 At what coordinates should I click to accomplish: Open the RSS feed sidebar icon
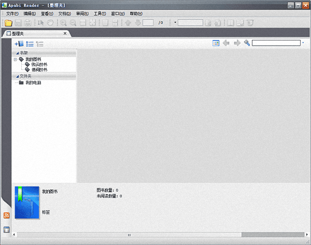[7, 215]
